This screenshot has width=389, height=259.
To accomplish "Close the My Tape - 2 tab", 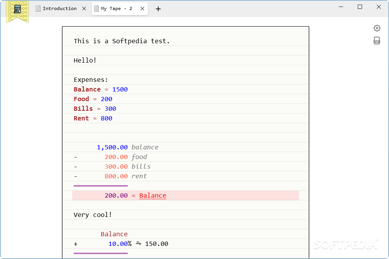I will click(x=142, y=8).
